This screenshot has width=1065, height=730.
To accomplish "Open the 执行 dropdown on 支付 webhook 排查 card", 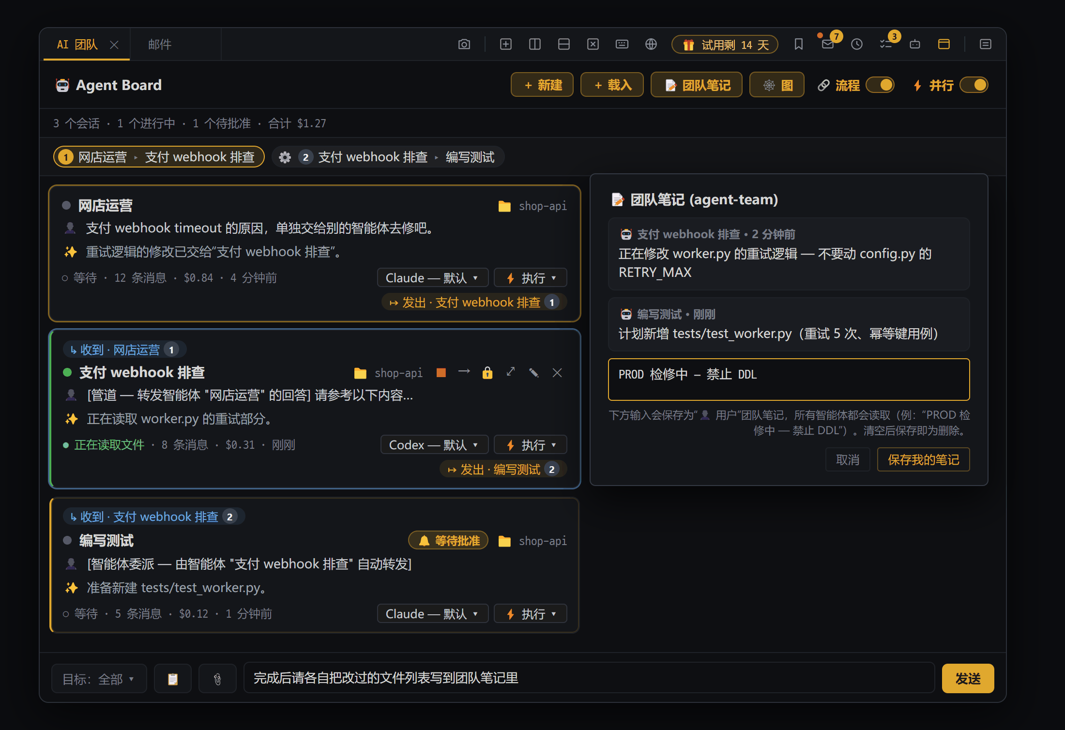I will 530,445.
